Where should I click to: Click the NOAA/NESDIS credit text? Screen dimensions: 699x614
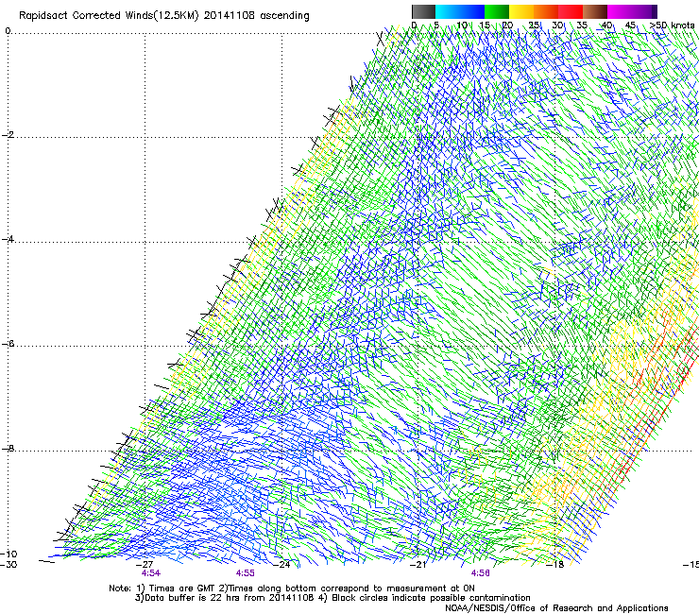point(556,608)
